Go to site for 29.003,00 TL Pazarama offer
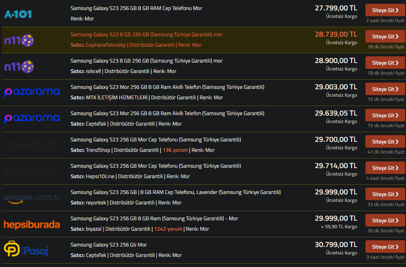This screenshot has width=406, height=267. click(x=385, y=89)
